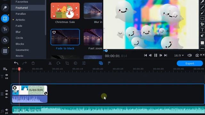Open the 16:9 aspect ratio dropdown
Viewport: 205px width, 115px height.
[x=179, y=55]
